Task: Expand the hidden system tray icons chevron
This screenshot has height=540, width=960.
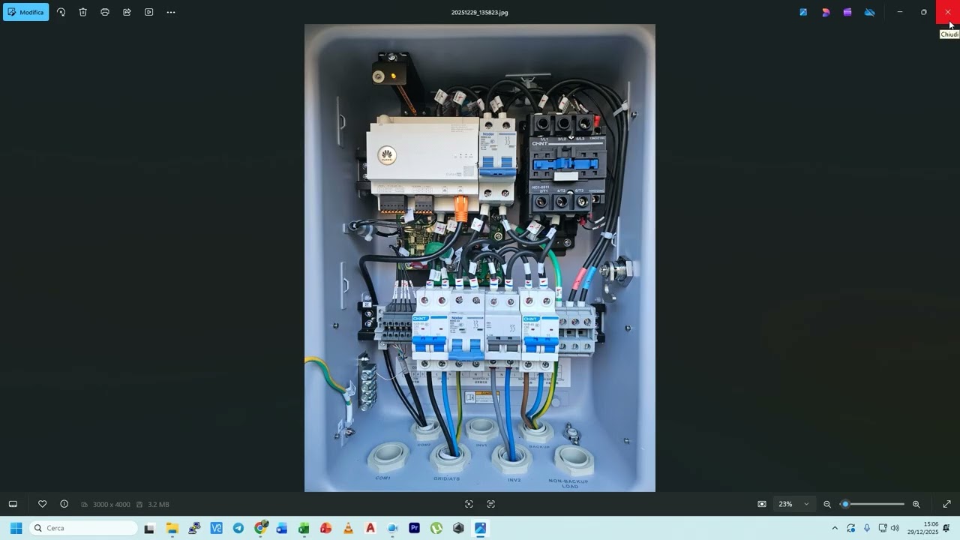Action: pyautogui.click(x=835, y=528)
